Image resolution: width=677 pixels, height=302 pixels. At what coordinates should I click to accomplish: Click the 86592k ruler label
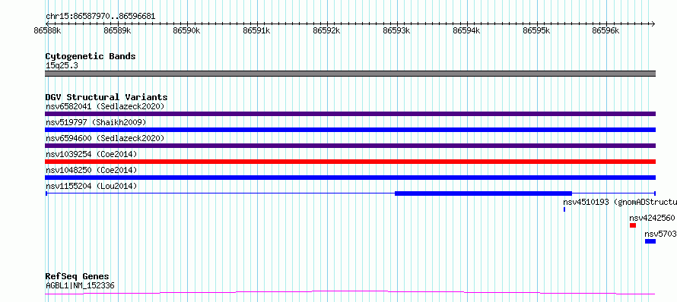pos(327,30)
